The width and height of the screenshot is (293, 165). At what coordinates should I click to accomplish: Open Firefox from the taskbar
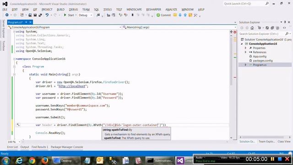(x=44, y=160)
